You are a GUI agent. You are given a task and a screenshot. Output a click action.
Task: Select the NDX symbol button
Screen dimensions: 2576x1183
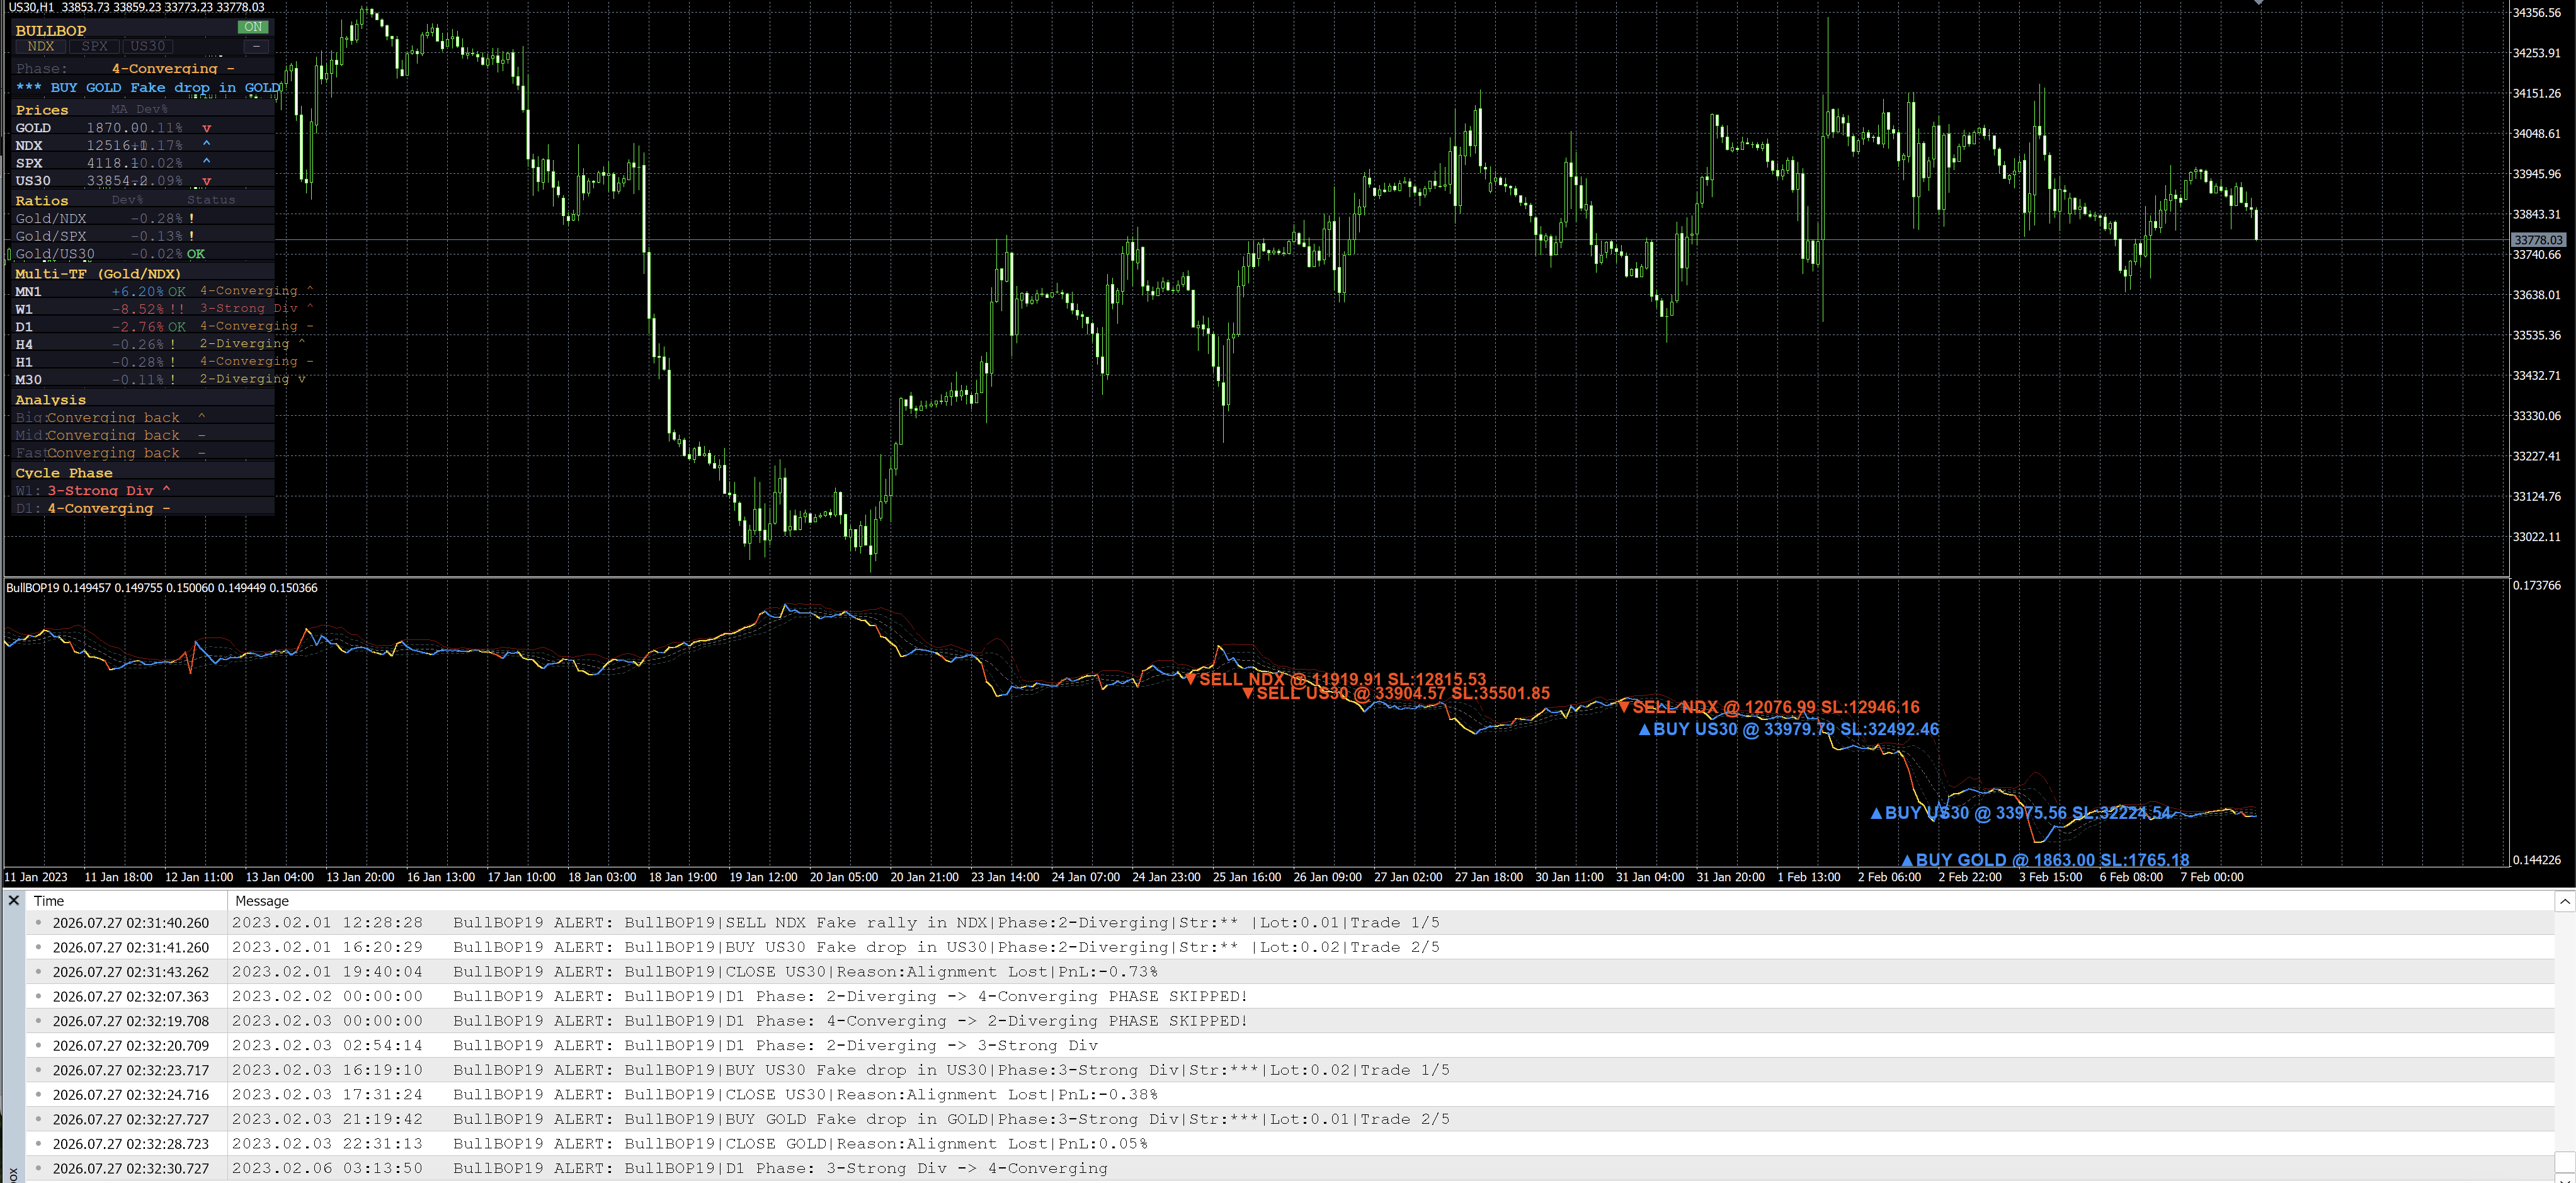tap(41, 46)
